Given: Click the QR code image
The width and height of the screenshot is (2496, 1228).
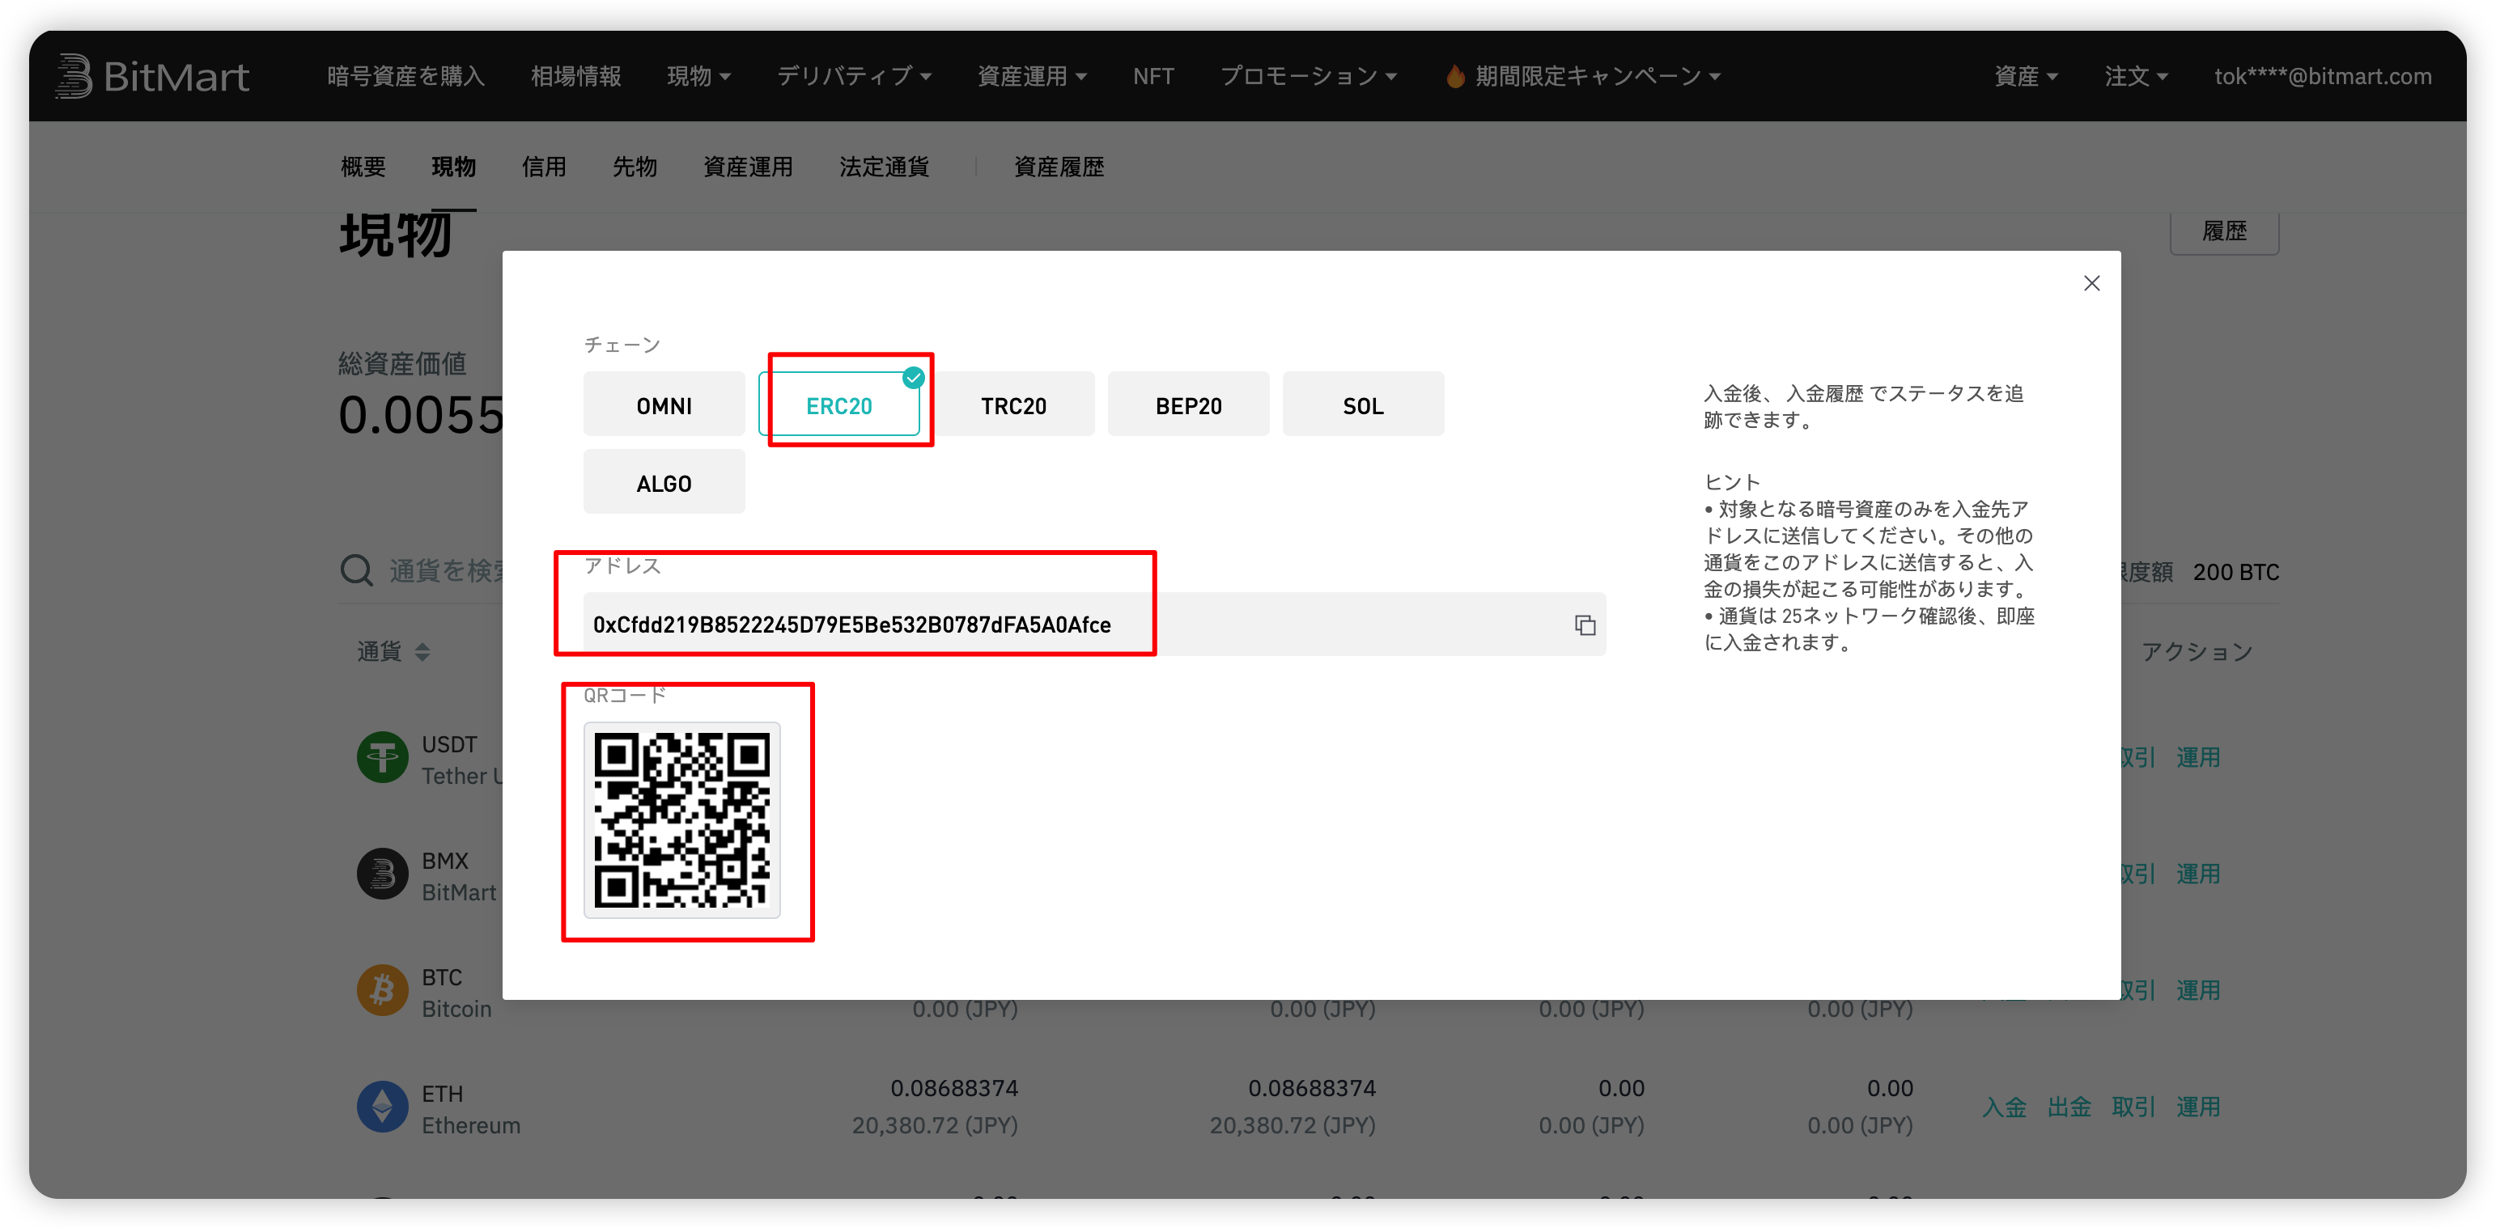Looking at the screenshot, I should tap(681, 819).
